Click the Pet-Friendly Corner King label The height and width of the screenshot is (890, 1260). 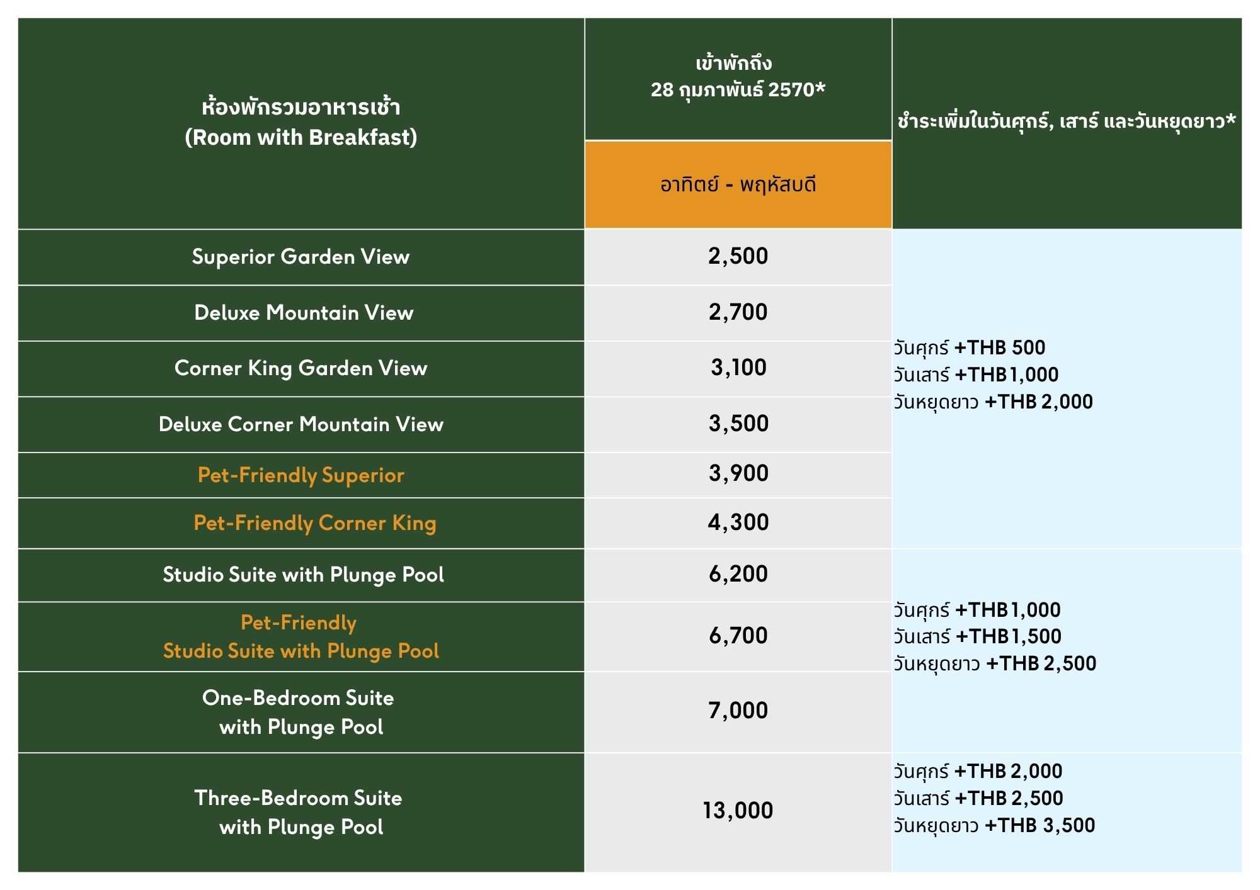pos(315,523)
